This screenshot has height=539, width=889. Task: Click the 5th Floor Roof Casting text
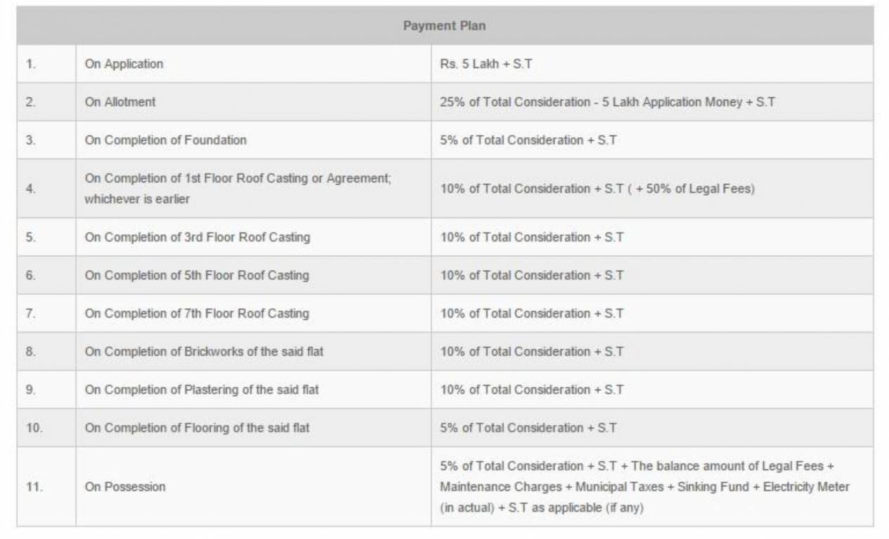[x=197, y=275]
